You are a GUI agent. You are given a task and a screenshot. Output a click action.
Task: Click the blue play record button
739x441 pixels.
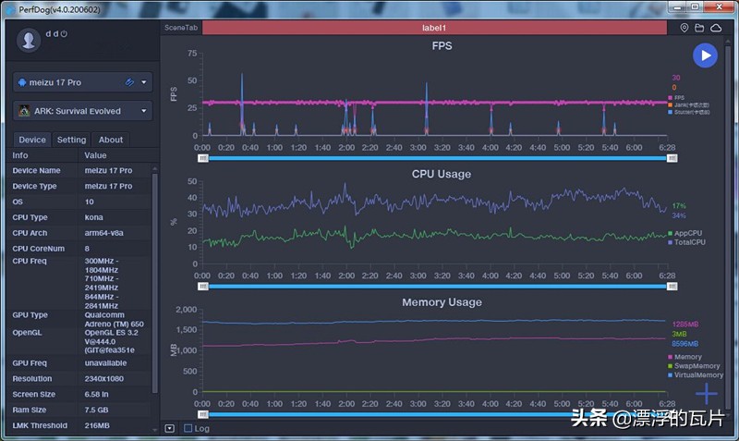[705, 55]
